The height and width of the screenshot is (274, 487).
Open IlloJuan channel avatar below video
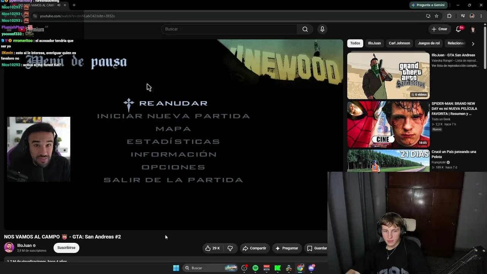9,247
